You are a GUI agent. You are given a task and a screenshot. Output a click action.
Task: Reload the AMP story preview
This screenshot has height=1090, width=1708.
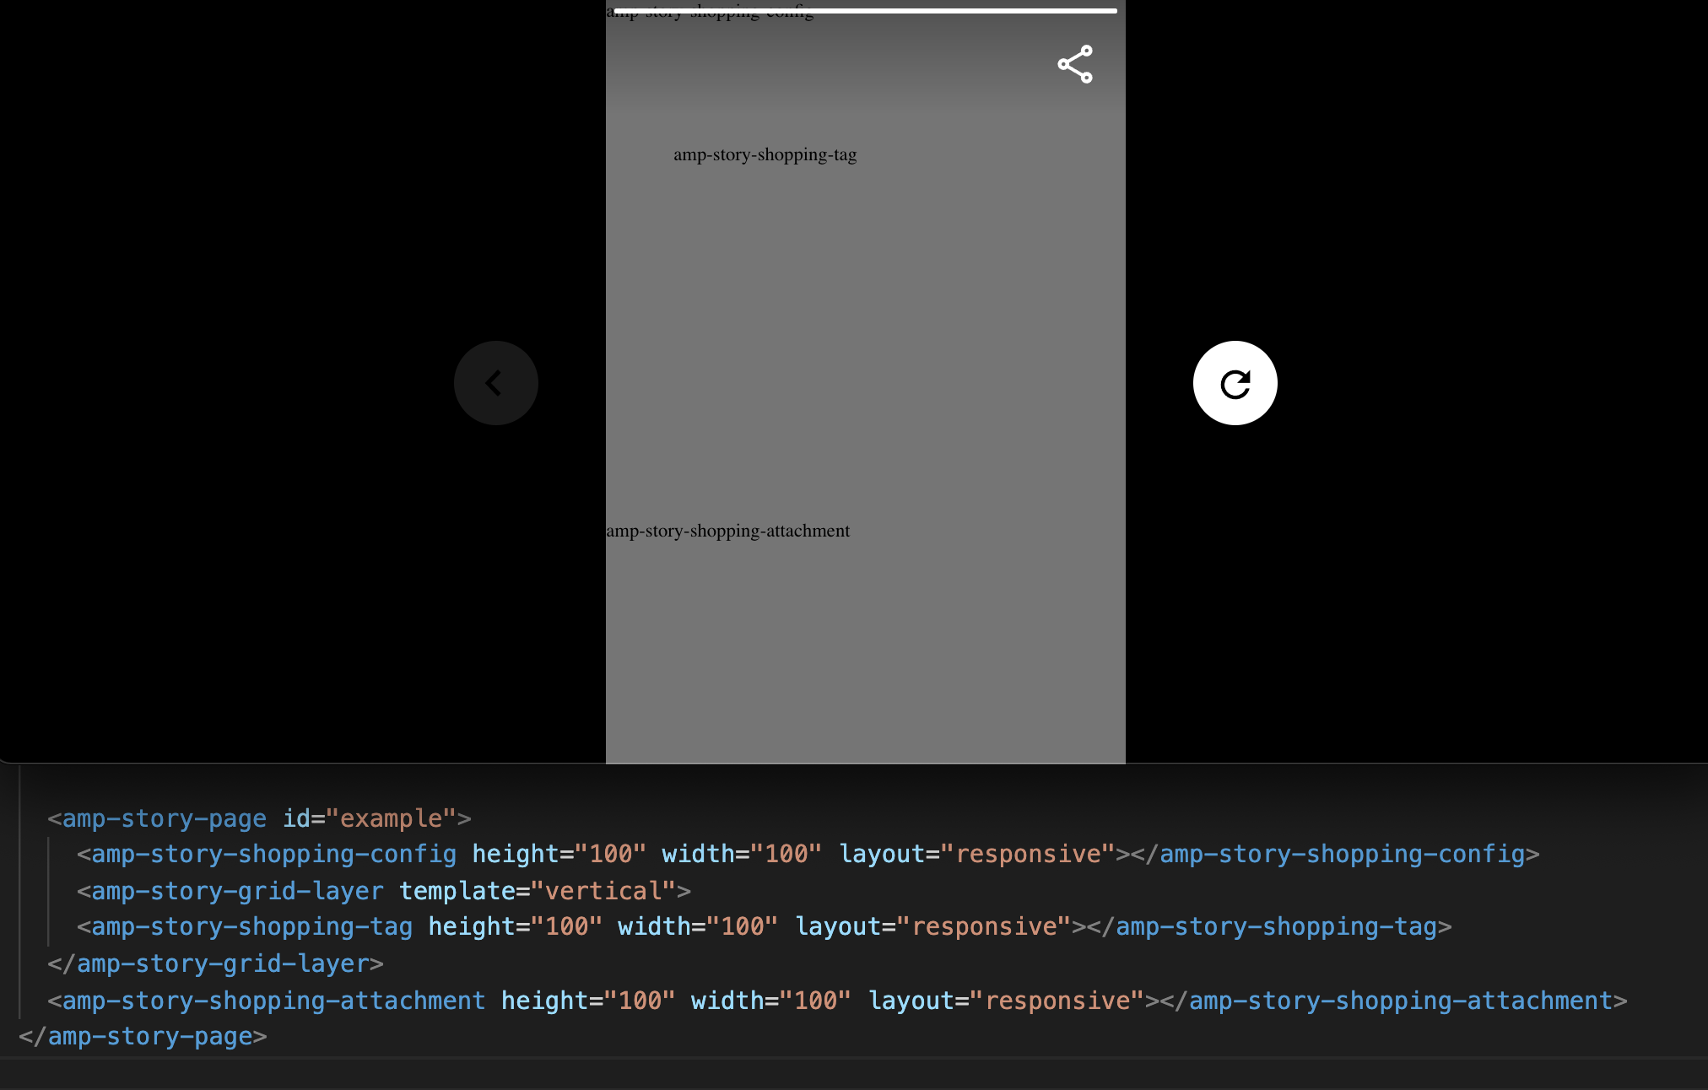click(x=1234, y=382)
